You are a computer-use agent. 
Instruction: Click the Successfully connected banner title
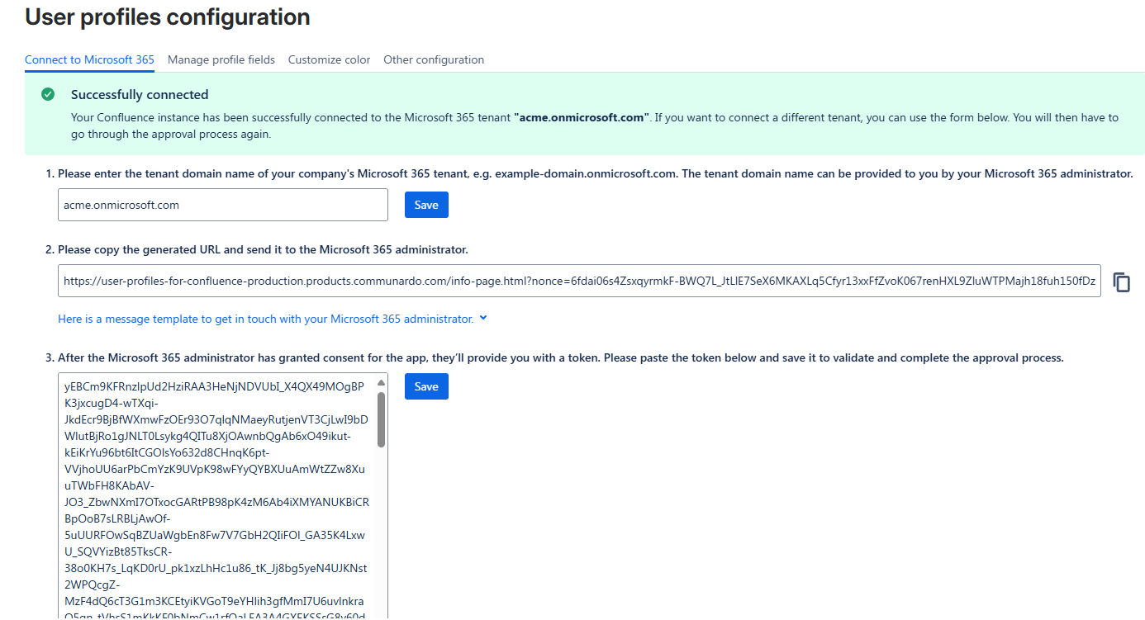pos(140,95)
